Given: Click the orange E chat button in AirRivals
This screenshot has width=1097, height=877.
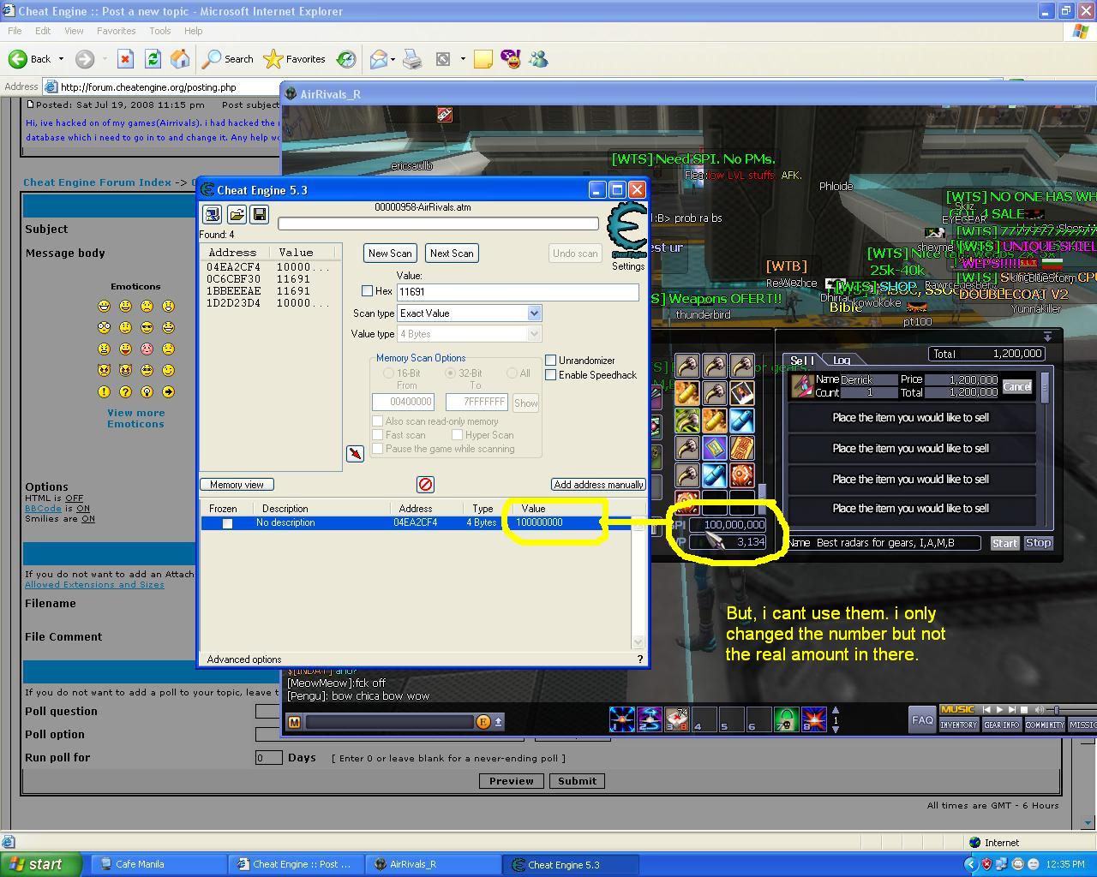Looking at the screenshot, I should pos(483,722).
